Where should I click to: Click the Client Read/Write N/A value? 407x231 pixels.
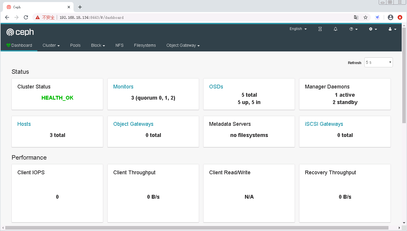[249, 197]
